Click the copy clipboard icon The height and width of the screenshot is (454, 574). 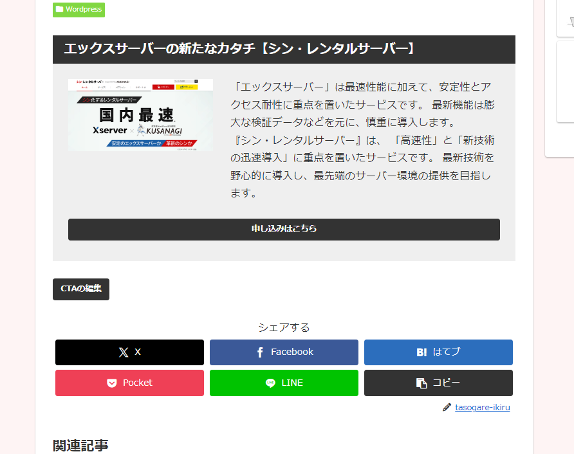tap(421, 383)
